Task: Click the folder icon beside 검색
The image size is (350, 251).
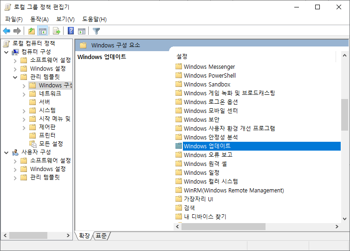Action: [x=179, y=208]
